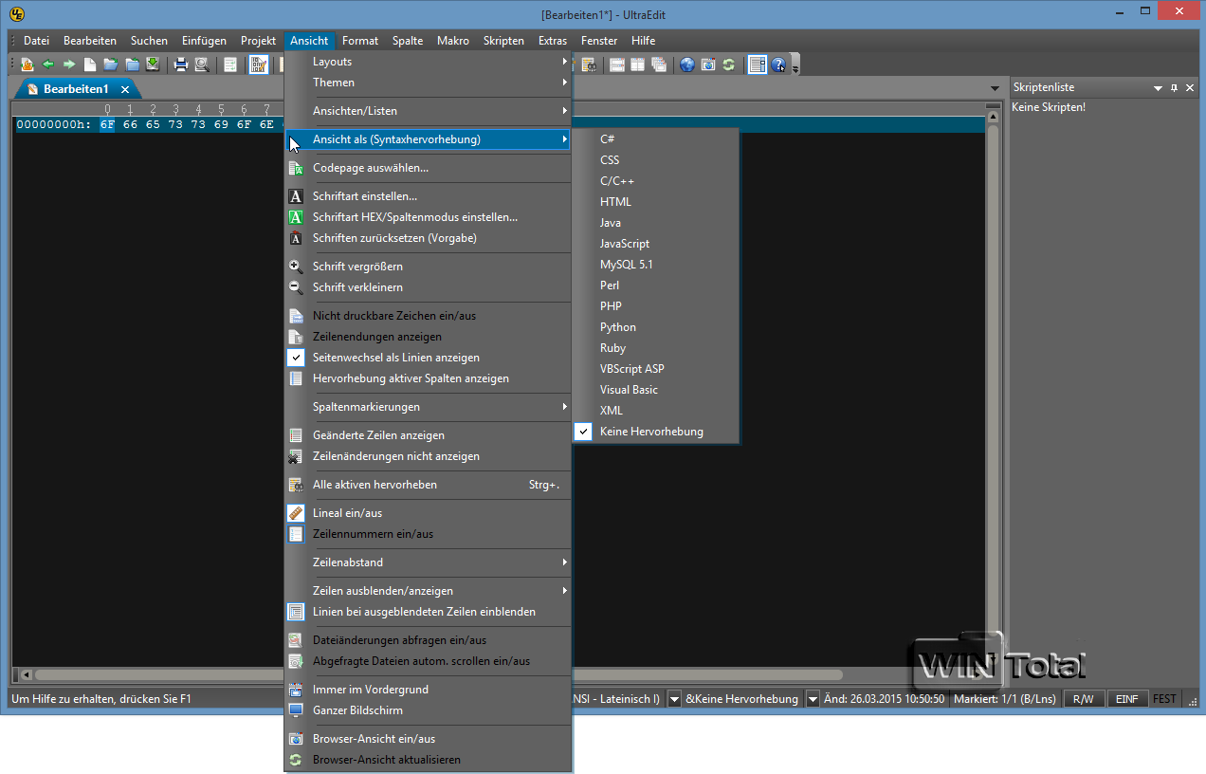Open the Hilfe menu
The width and height of the screenshot is (1206, 774).
pyautogui.click(x=643, y=41)
